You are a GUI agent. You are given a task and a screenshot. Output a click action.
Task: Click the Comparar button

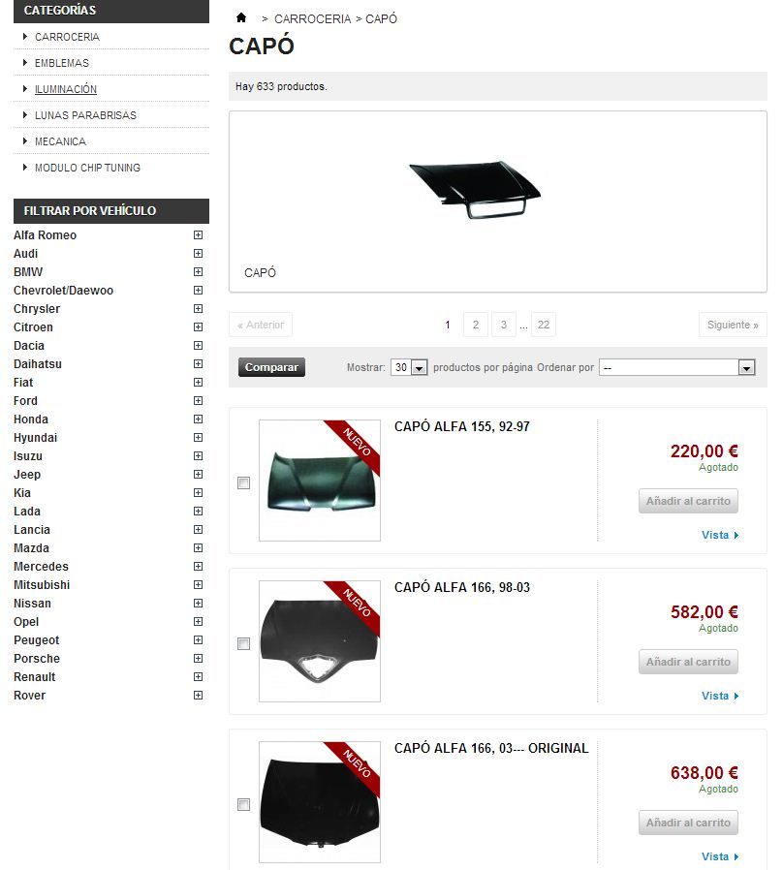coord(272,367)
